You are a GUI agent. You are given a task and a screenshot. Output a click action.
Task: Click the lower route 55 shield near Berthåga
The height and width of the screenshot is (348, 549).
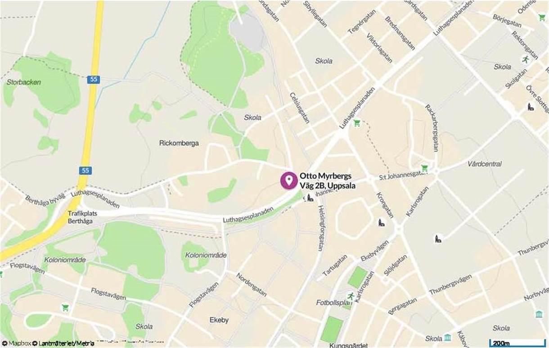(85, 171)
